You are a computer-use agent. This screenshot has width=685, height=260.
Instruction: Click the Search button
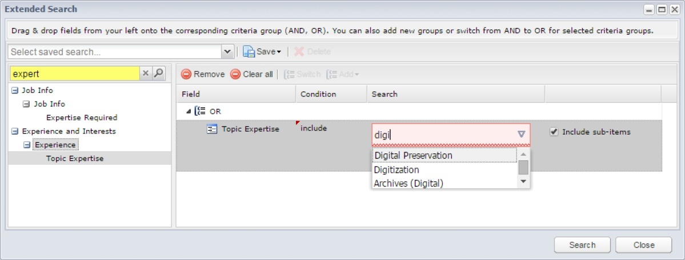582,245
